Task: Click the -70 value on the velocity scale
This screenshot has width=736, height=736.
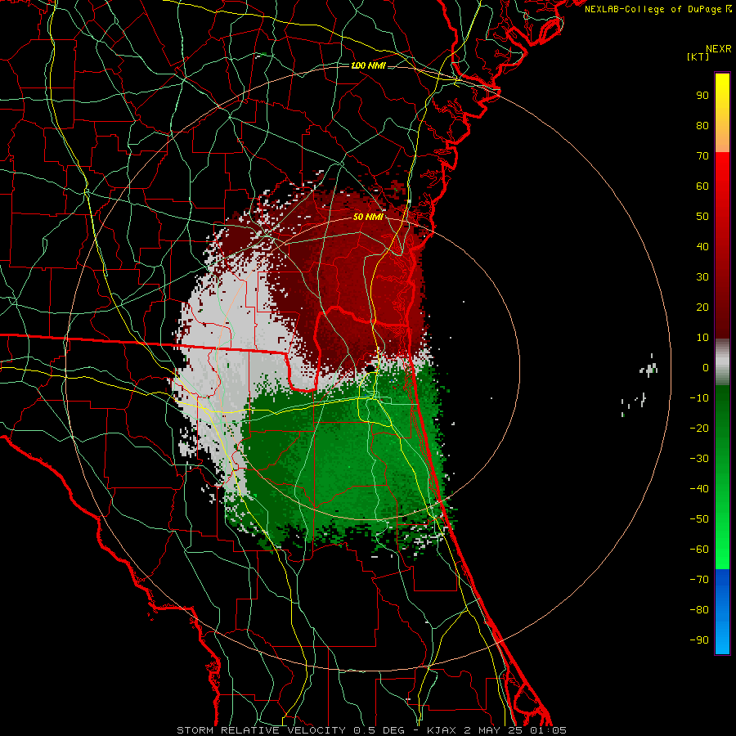Action: pos(699,579)
